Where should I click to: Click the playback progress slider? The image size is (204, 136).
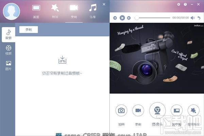tap(153, 18)
